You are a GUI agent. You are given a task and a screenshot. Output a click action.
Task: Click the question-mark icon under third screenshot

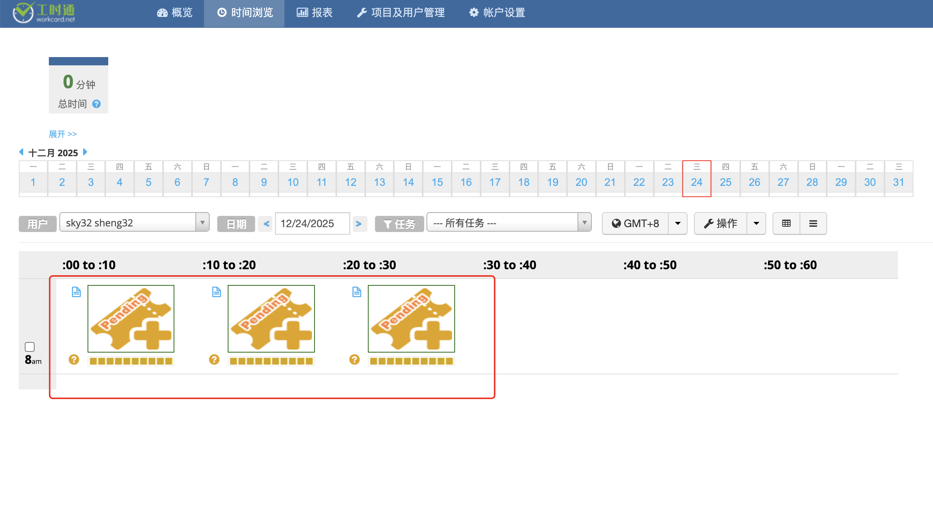point(354,360)
